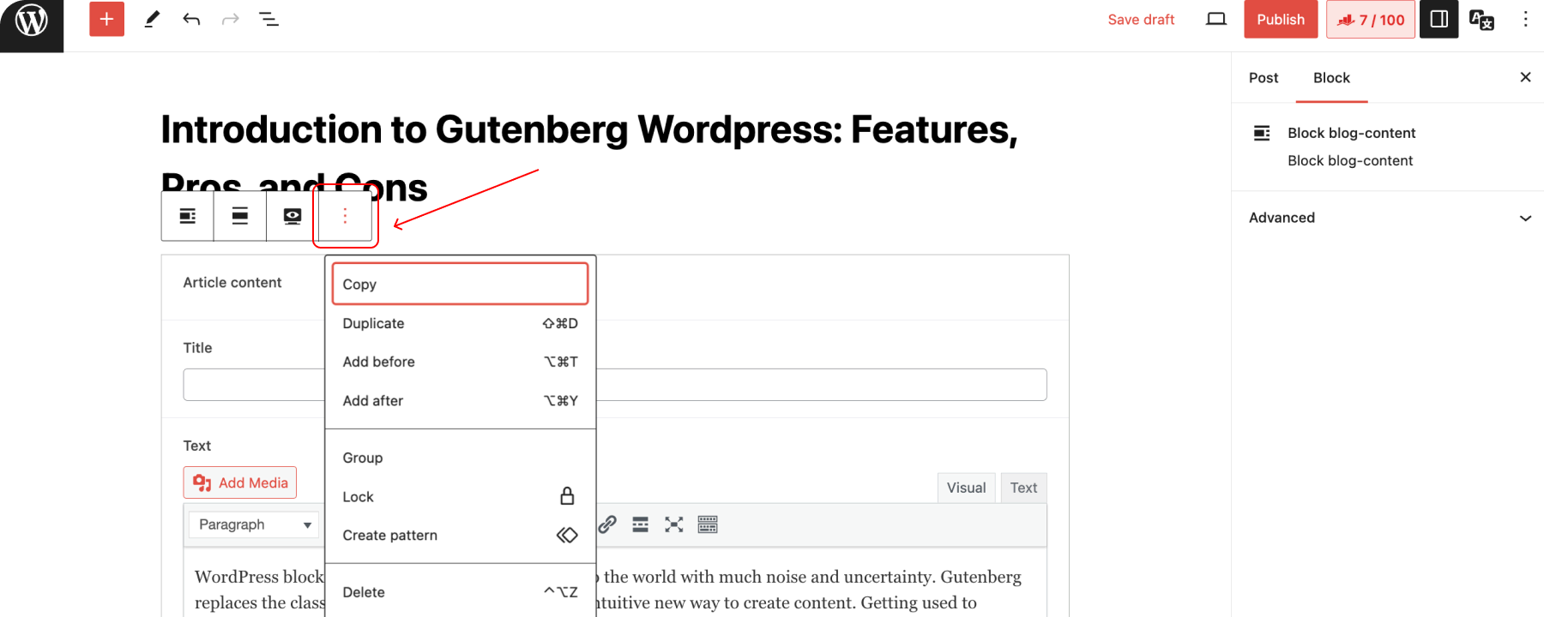This screenshot has width=1544, height=617.
Task: Open the Paragraph format dropdown
Action: pyautogui.click(x=254, y=524)
